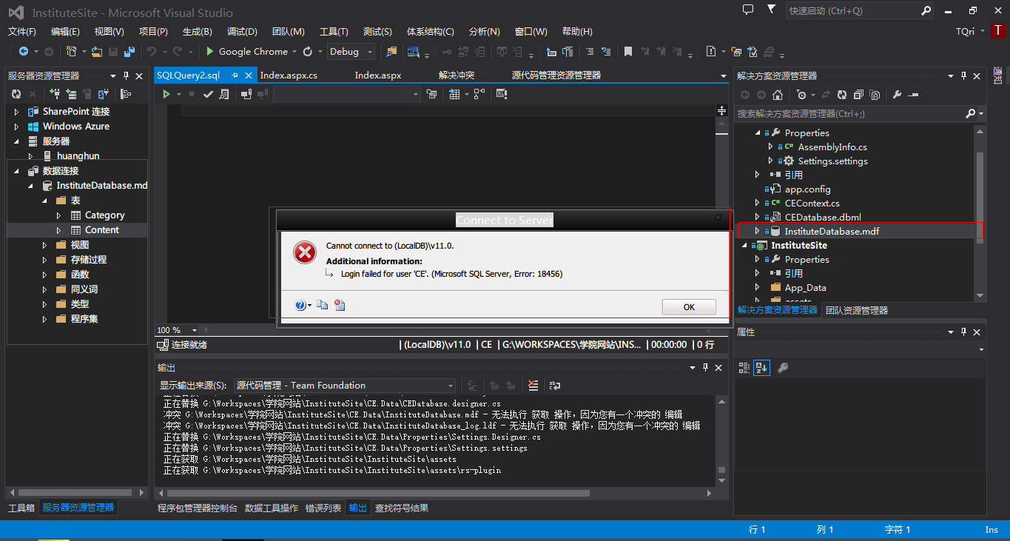Open the 文件(F) menu
Viewport: 1010px width, 541px height.
click(x=22, y=32)
